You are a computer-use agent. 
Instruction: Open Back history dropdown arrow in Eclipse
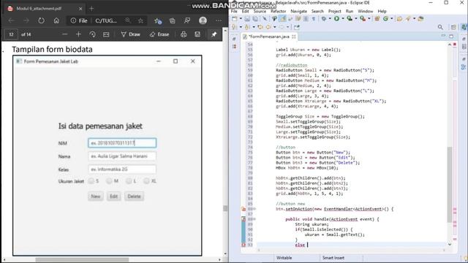coord(275,27)
